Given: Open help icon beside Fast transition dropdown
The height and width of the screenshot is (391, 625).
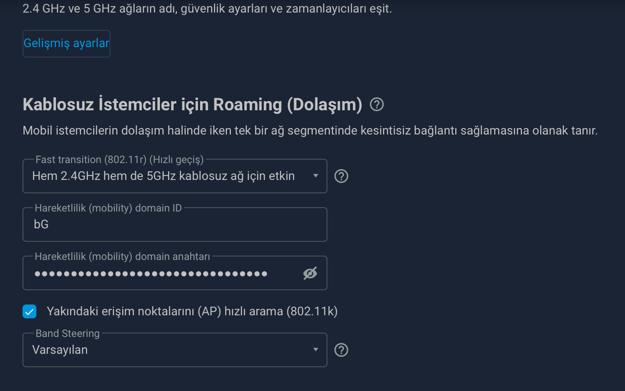Looking at the screenshot, I should pyautogui.click(x=341, y=176).
